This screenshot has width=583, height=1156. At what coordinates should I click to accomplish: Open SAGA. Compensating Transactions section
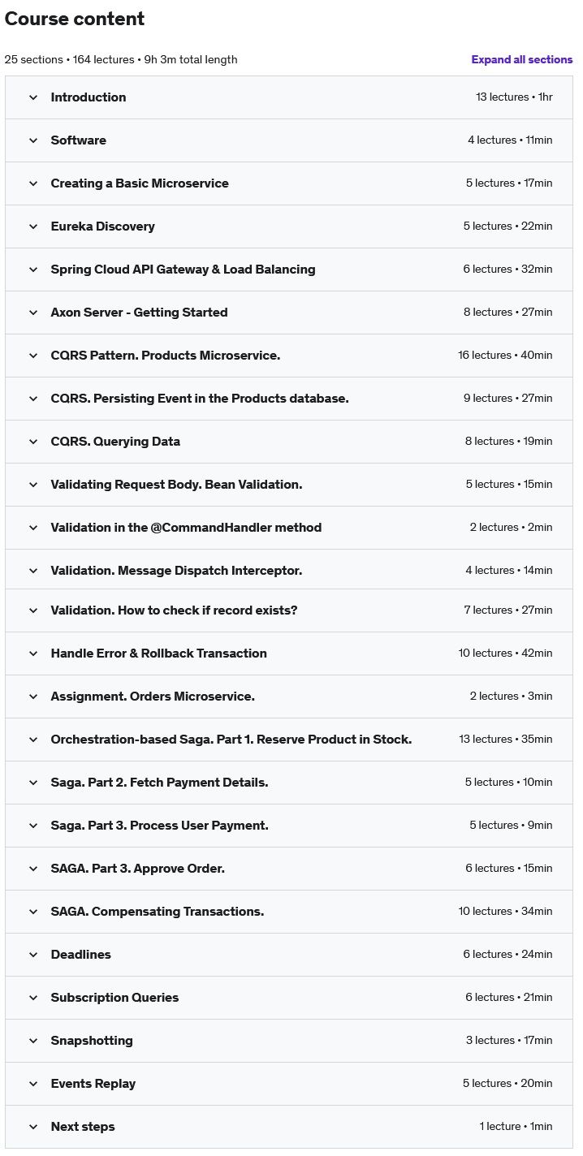coord(157,912)
